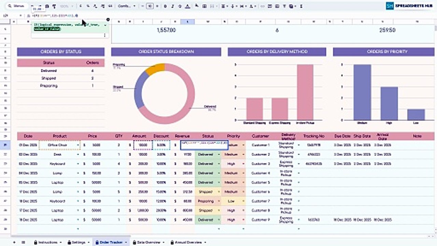This screenshot has width=437, height=246.
Task: Collapse the formula help tooltip
Action: point(105,25)
